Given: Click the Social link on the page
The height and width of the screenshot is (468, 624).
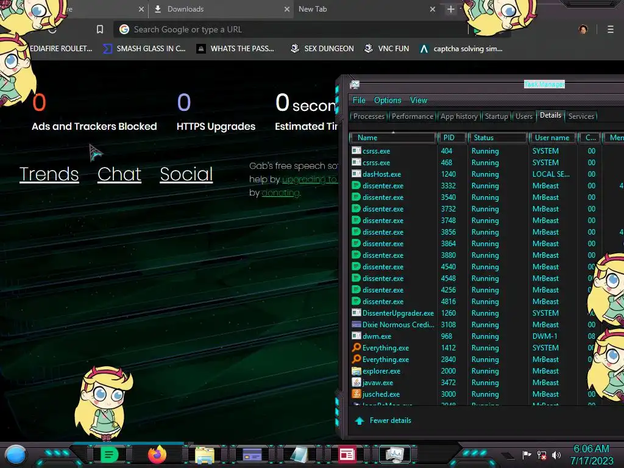Looking at the screenshot, I should tap(186, 174).
